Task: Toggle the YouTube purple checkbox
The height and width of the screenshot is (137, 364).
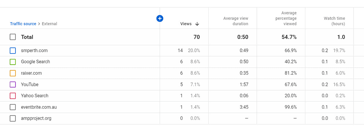Action: tap(13, 84)
